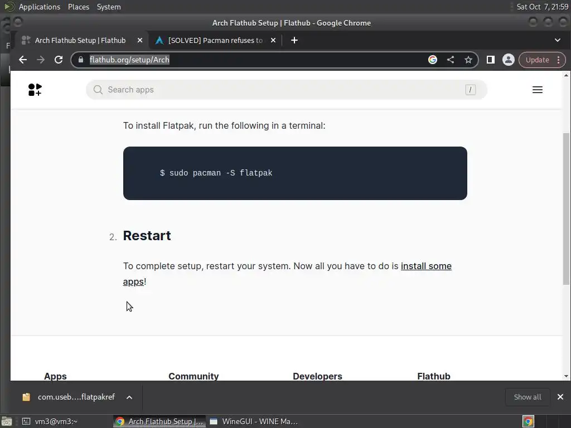Switch to the SOLVED Pacman refuses tab
This screenshot has width=571, height=428.
[215, 40]
